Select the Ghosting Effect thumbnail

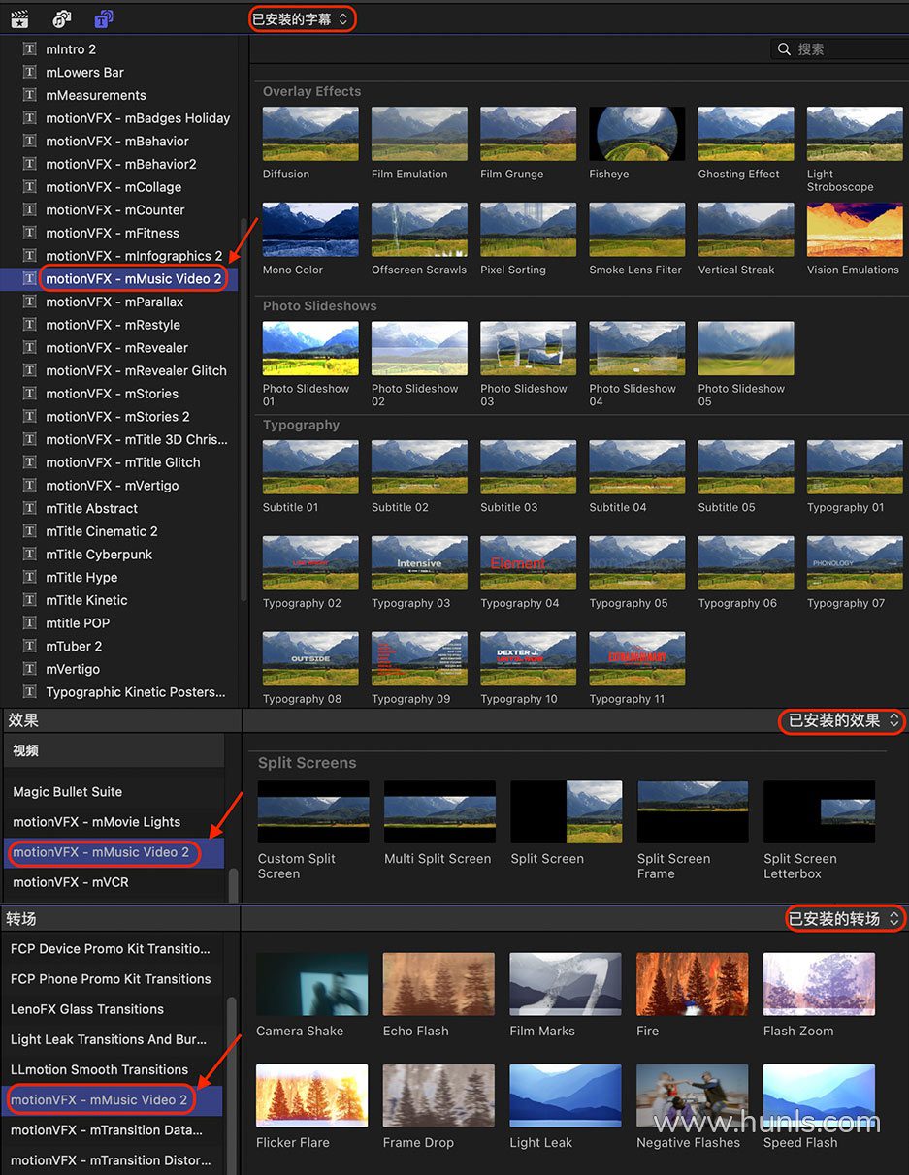[x=746, y=134]
